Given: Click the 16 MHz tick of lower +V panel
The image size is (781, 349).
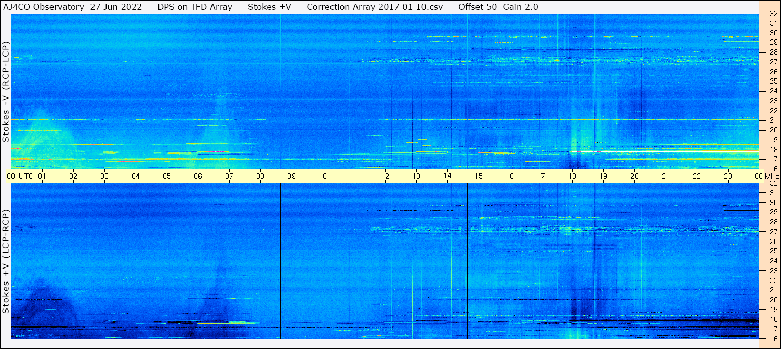Looking at the screenshot, I should click(x=773, y=338).
